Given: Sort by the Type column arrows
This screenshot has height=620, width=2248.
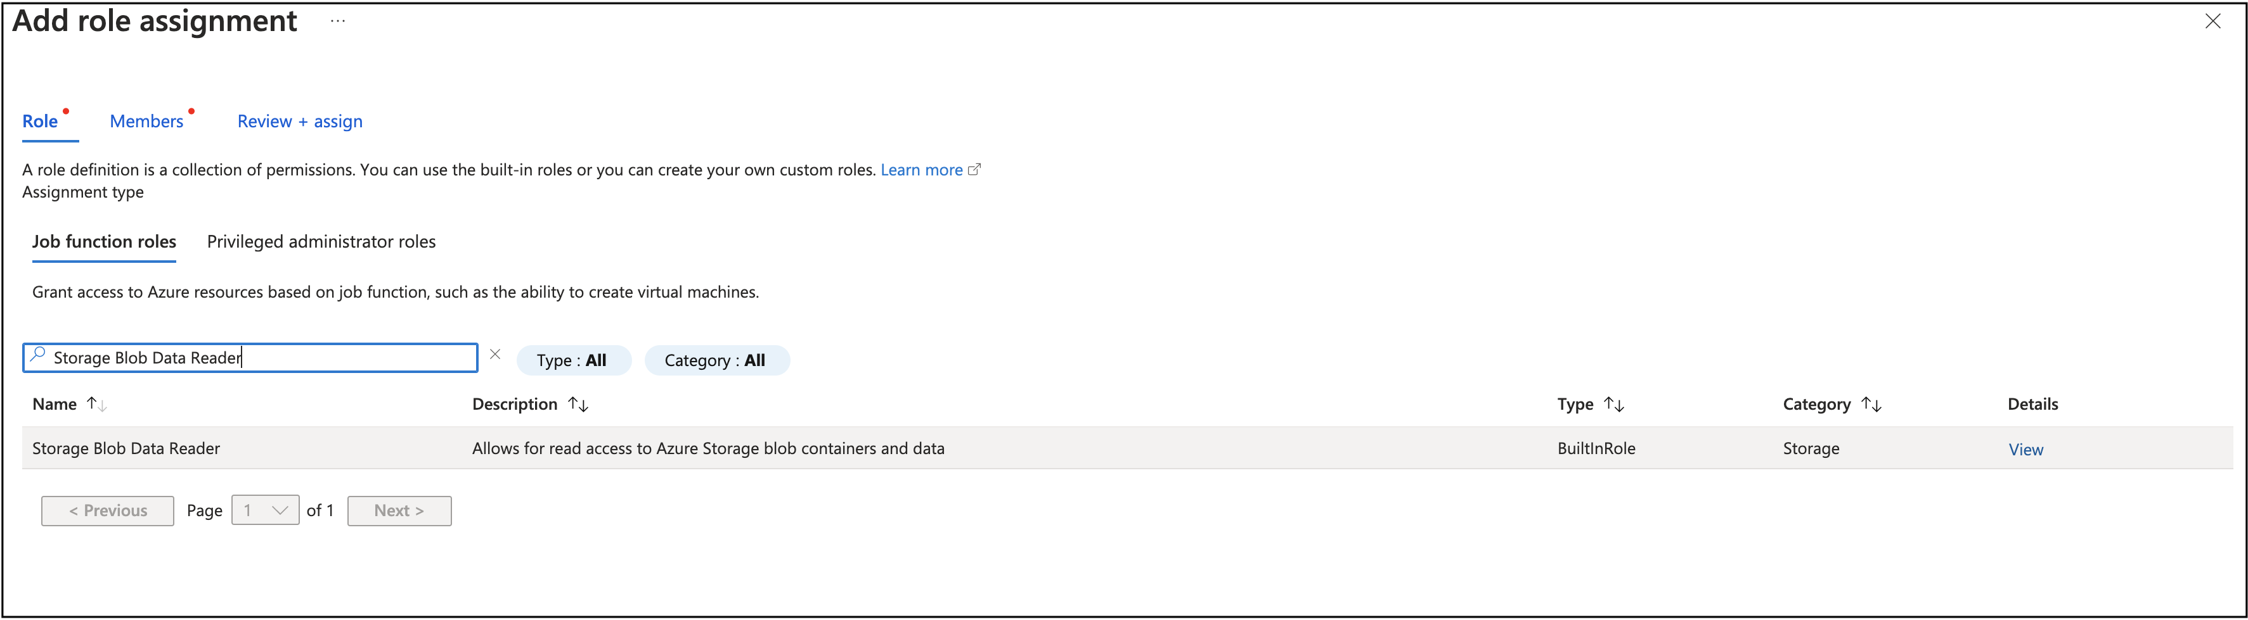Looking at the screenshot, I should pos(1615,404).
